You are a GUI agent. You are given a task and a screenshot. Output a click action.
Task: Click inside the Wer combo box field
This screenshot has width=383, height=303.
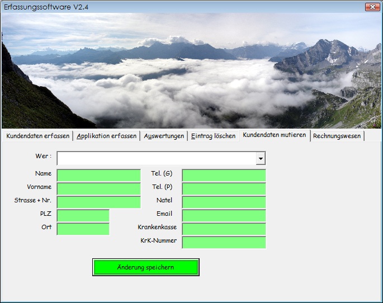[156, 159]
